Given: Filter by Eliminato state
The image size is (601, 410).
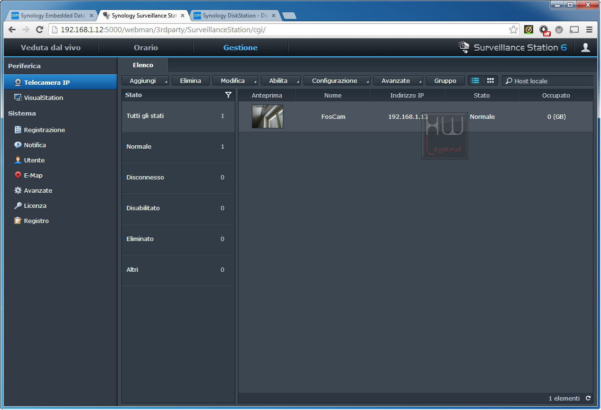Looking at the screenshot, I should point(178,239).
